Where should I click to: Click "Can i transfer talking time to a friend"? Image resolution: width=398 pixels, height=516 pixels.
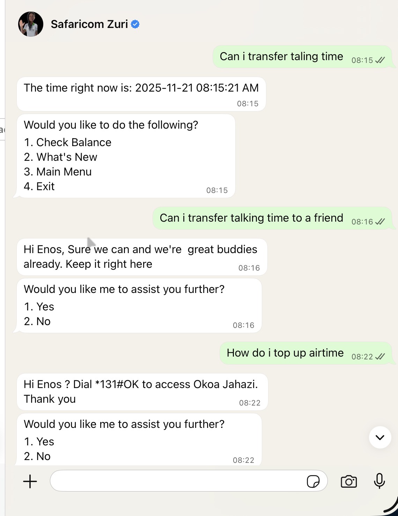pyautogui.click(x=251, y=218)
